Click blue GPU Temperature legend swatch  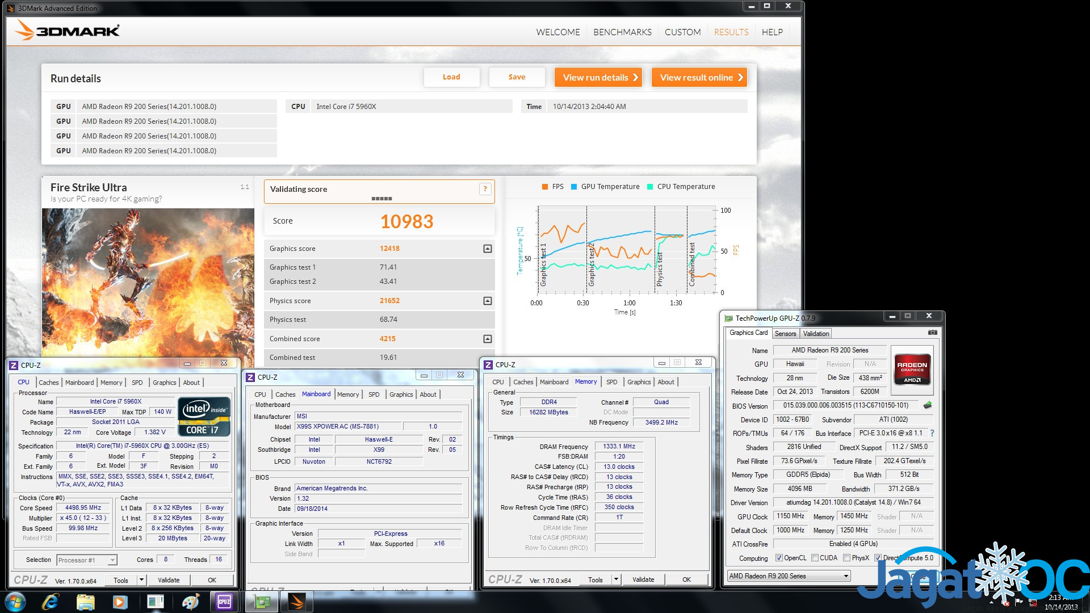574,187
